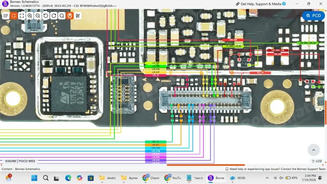Screen dimensions: 327x184
Task: Switch to *seo.t Notepad window
Action: [194, 178]
